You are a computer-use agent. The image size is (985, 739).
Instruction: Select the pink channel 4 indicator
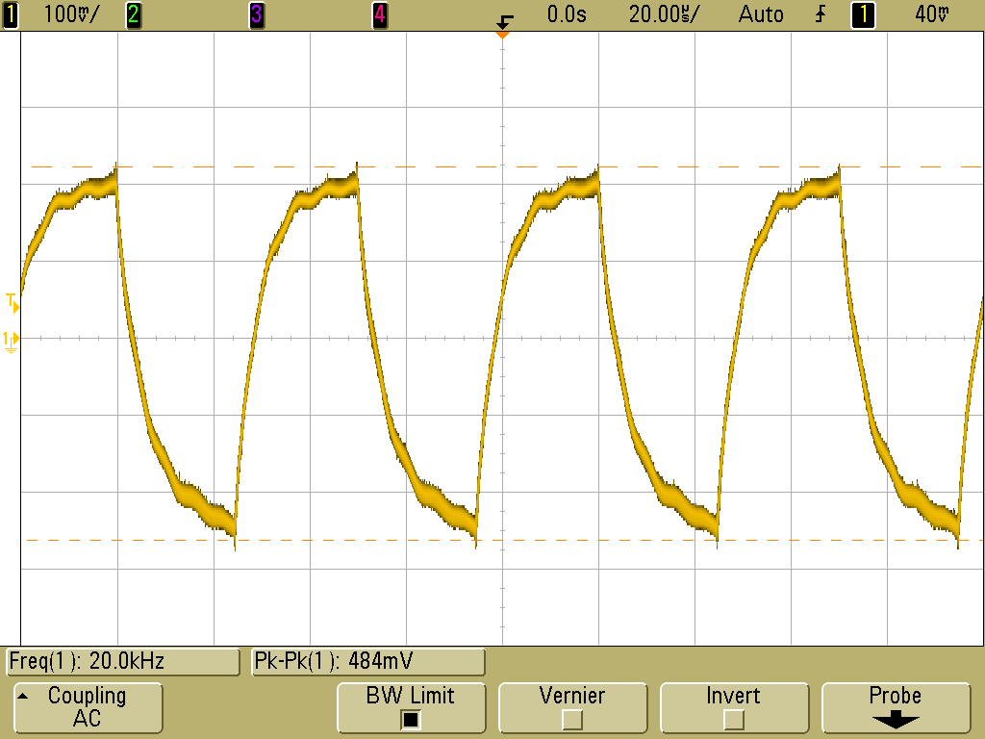click(380, 14)
